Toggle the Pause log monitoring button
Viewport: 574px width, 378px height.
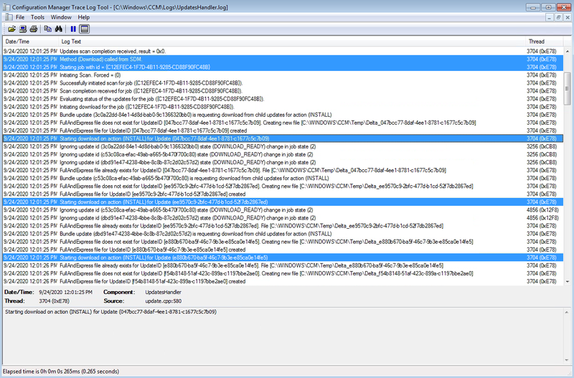(x=73, y=29)
